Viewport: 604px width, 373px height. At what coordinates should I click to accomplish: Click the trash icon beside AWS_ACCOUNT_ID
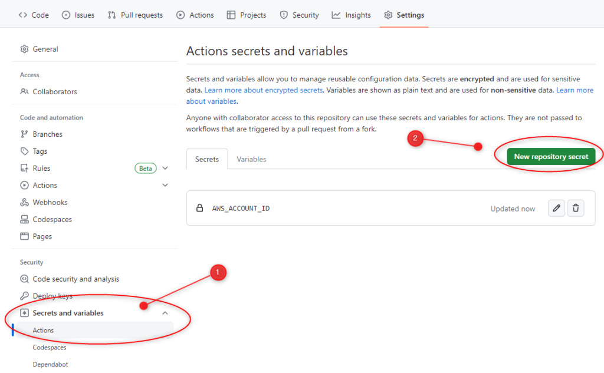click(576, 208)
